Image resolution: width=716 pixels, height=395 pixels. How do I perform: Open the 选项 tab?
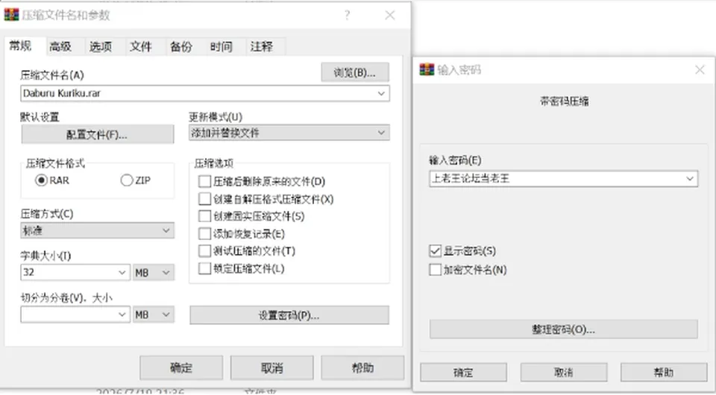pos(101,46)
